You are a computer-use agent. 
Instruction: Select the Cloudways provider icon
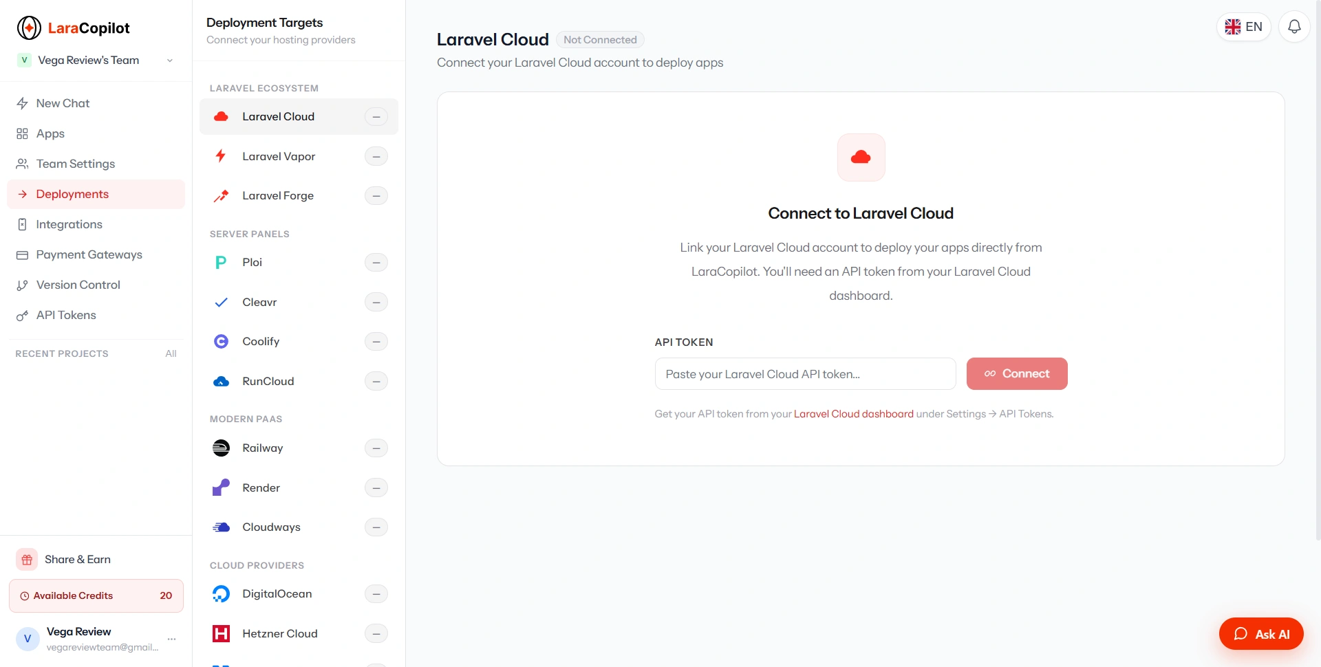click(x=221, y=527)
